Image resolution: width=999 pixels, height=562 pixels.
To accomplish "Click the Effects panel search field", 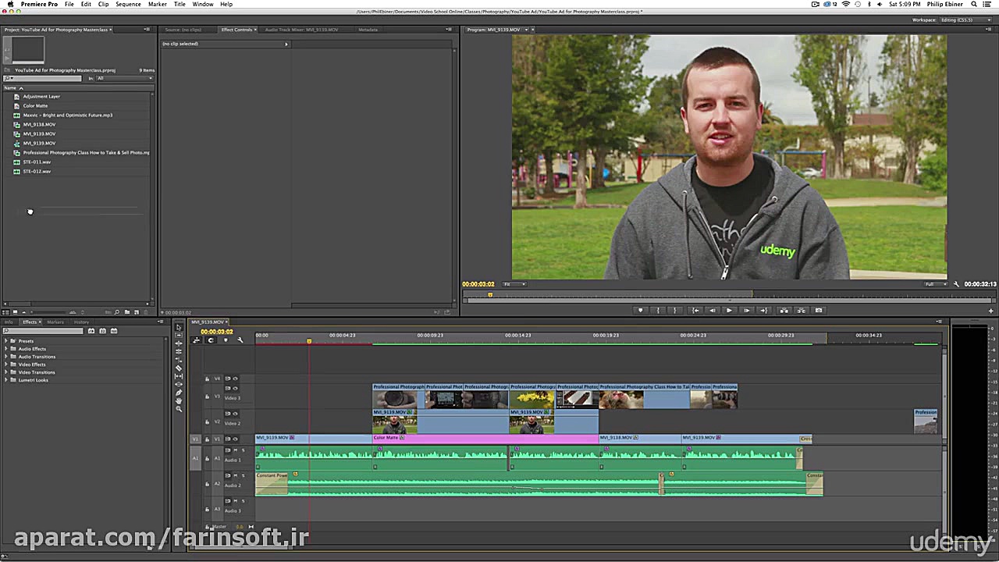I will pyautogui.click(x=45, y=331).
